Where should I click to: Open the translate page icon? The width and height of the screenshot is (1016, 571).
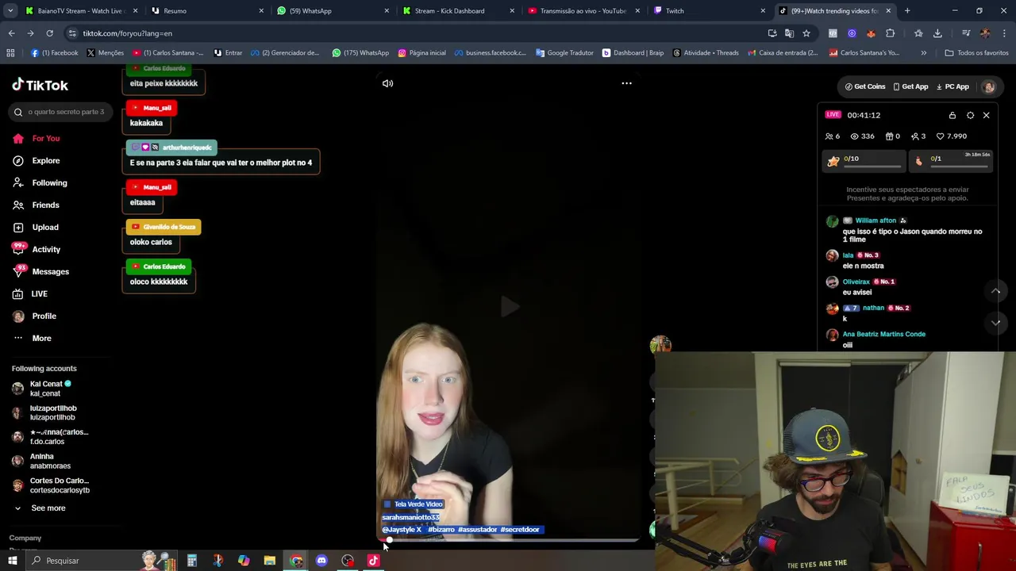click(789, 33)
